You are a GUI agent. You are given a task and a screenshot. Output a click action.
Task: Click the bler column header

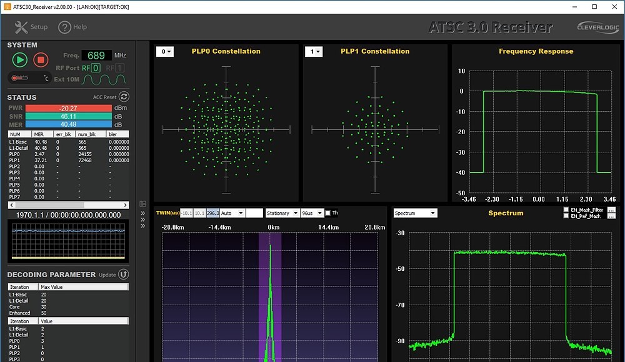coord(117,134)
